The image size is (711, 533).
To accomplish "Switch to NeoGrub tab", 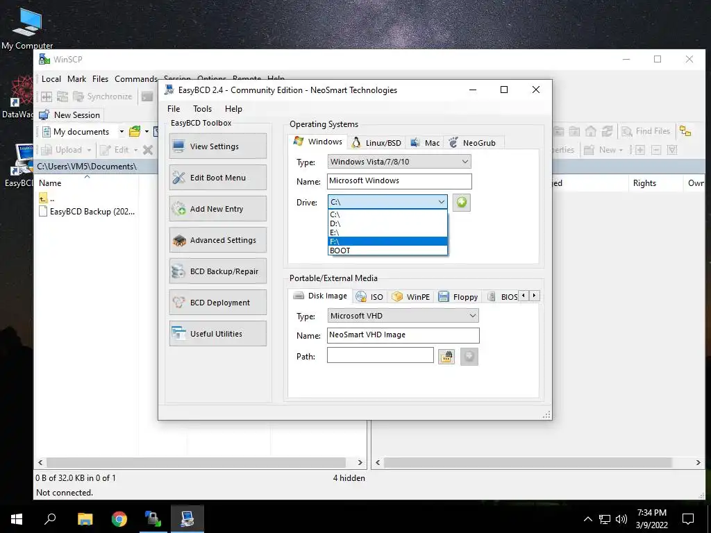I will (x=472, y=143).
